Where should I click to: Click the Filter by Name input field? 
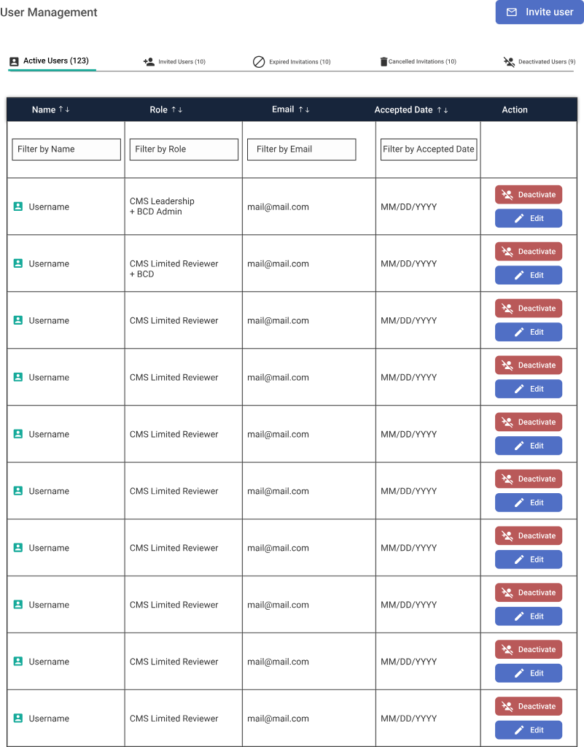tap(66, 149)
